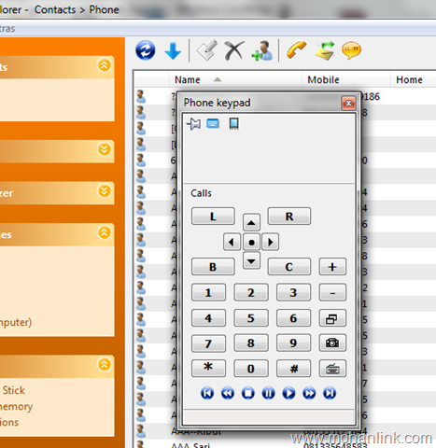The width and height of the screenshot is (436, 448).
Task: Click the edit contact pencil icon
Action: [207, 50]
